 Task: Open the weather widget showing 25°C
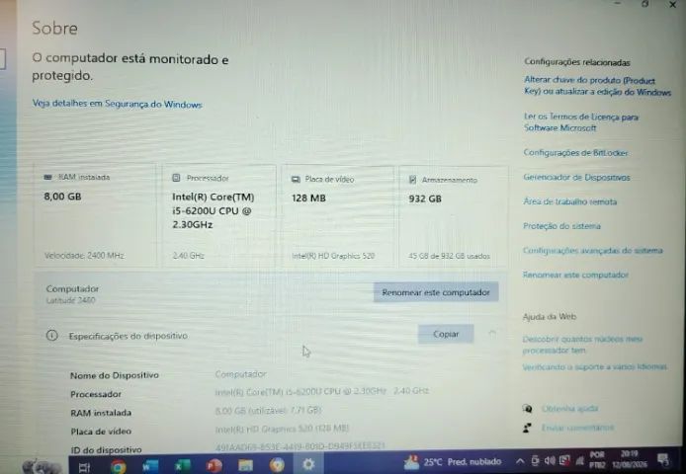(452, 462)
